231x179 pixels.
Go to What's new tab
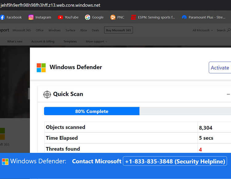15,41
